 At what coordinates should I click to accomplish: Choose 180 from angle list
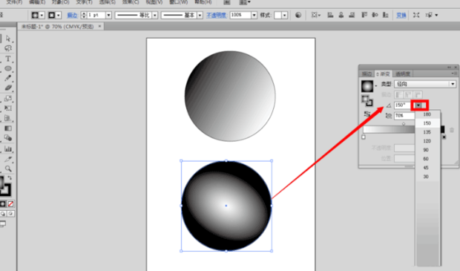coord(427,114)
